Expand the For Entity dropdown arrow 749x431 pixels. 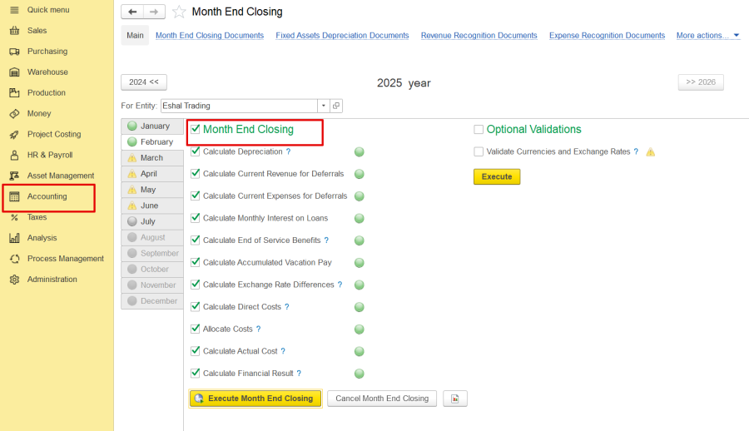pyautogui.click(x=323, y=106)
